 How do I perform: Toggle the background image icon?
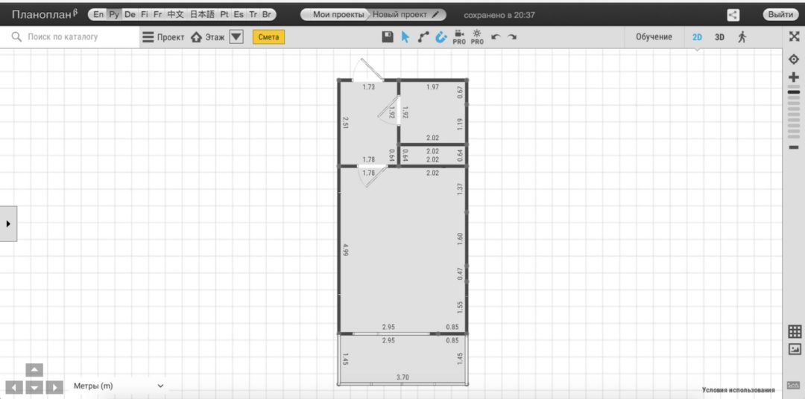(x=794, y=349)
